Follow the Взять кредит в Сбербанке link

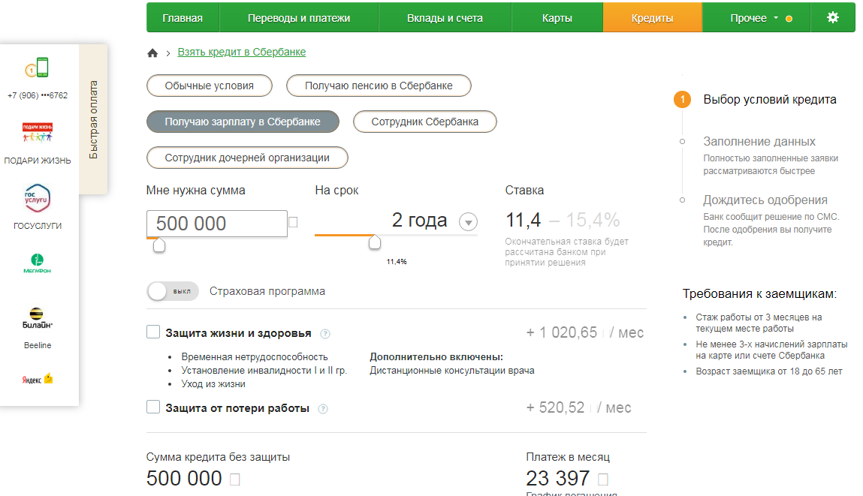[241, 52]
